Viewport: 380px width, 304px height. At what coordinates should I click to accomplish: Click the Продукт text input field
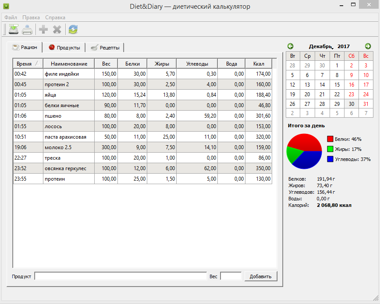coord(121,276)
